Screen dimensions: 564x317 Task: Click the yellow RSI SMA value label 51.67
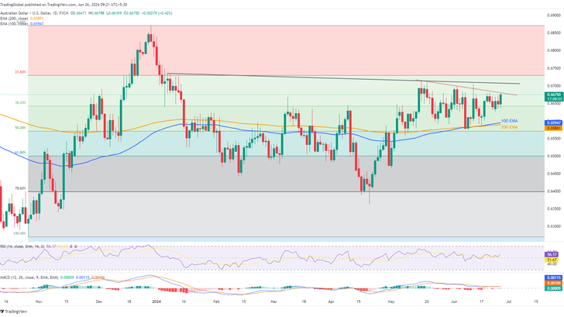coord(552,260)
